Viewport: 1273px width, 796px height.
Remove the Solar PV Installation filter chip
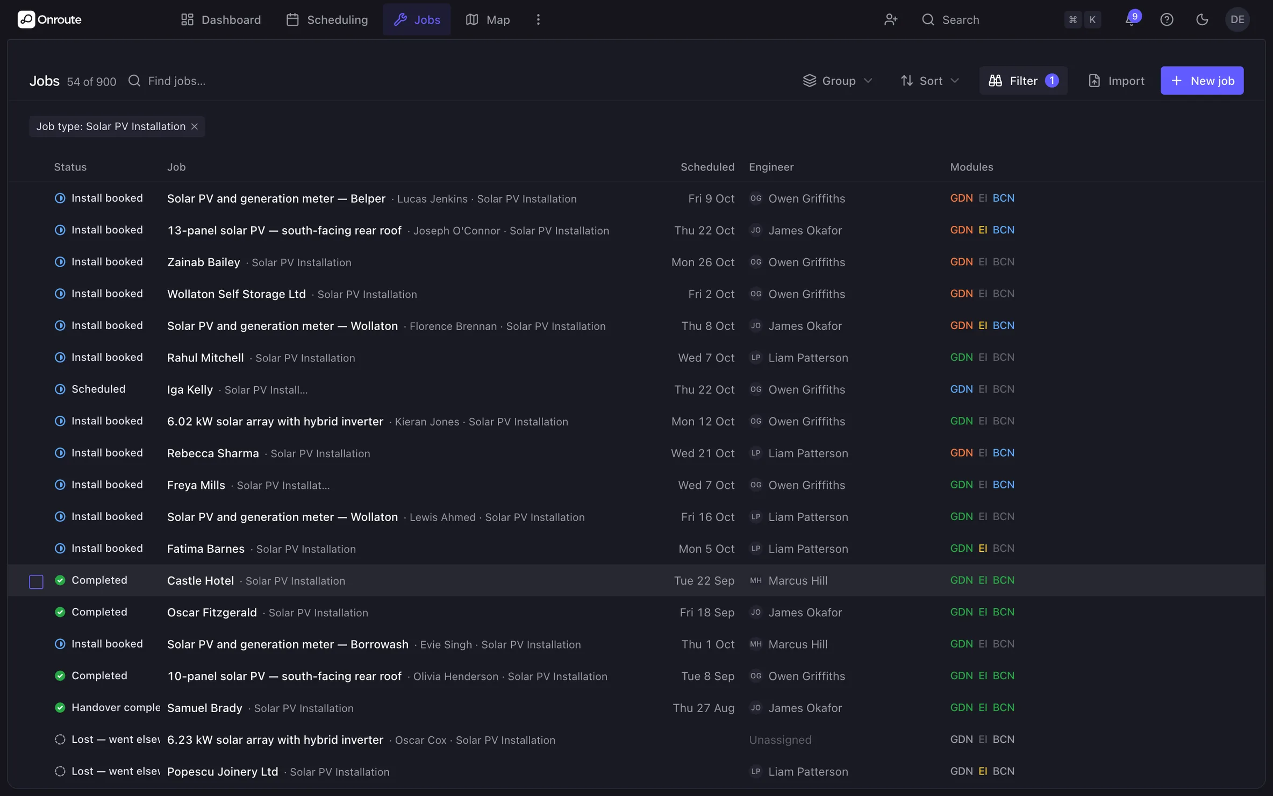click(x=195, y=126)
